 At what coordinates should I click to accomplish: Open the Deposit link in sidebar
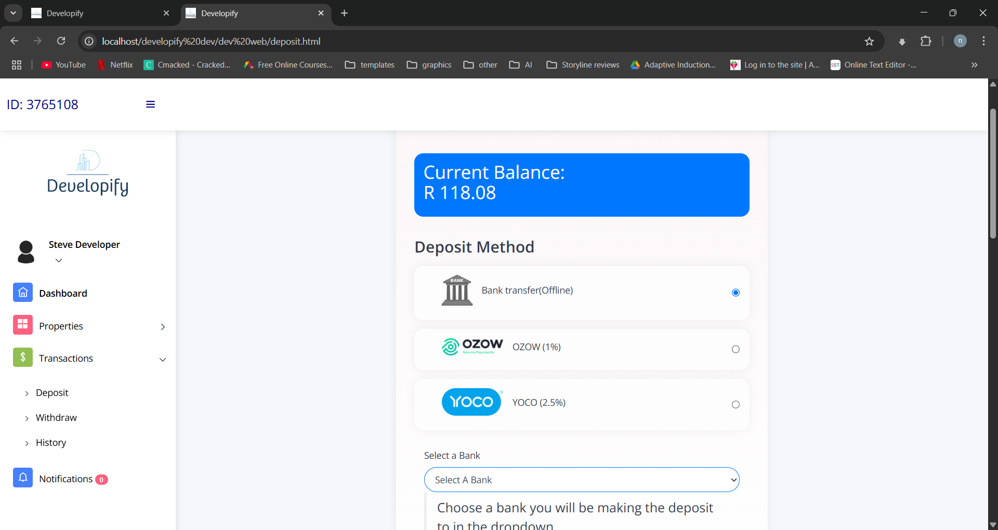click(x=52, y=393)
